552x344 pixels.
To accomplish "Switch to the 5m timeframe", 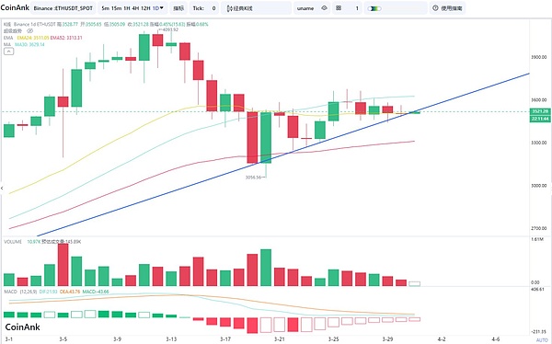I will [105, 8].
